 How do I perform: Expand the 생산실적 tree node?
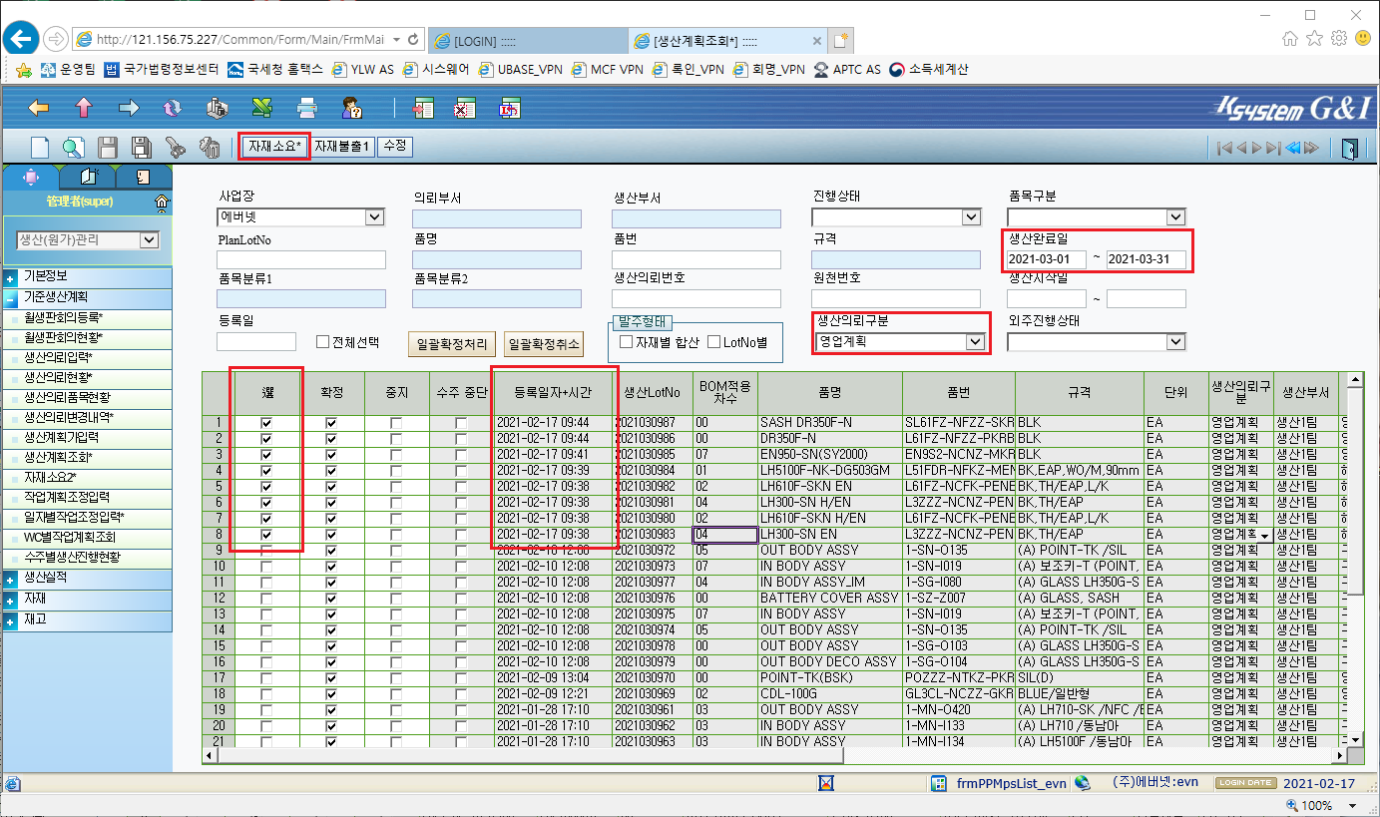[10, 579]
